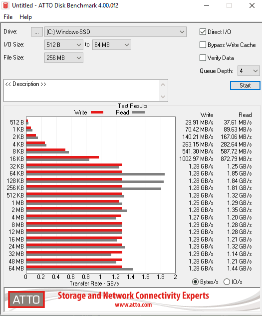This screenshot has width=262, height=316.
Task: Expand the 64 MB maximum I/O size dropdown
Action: 112,44
